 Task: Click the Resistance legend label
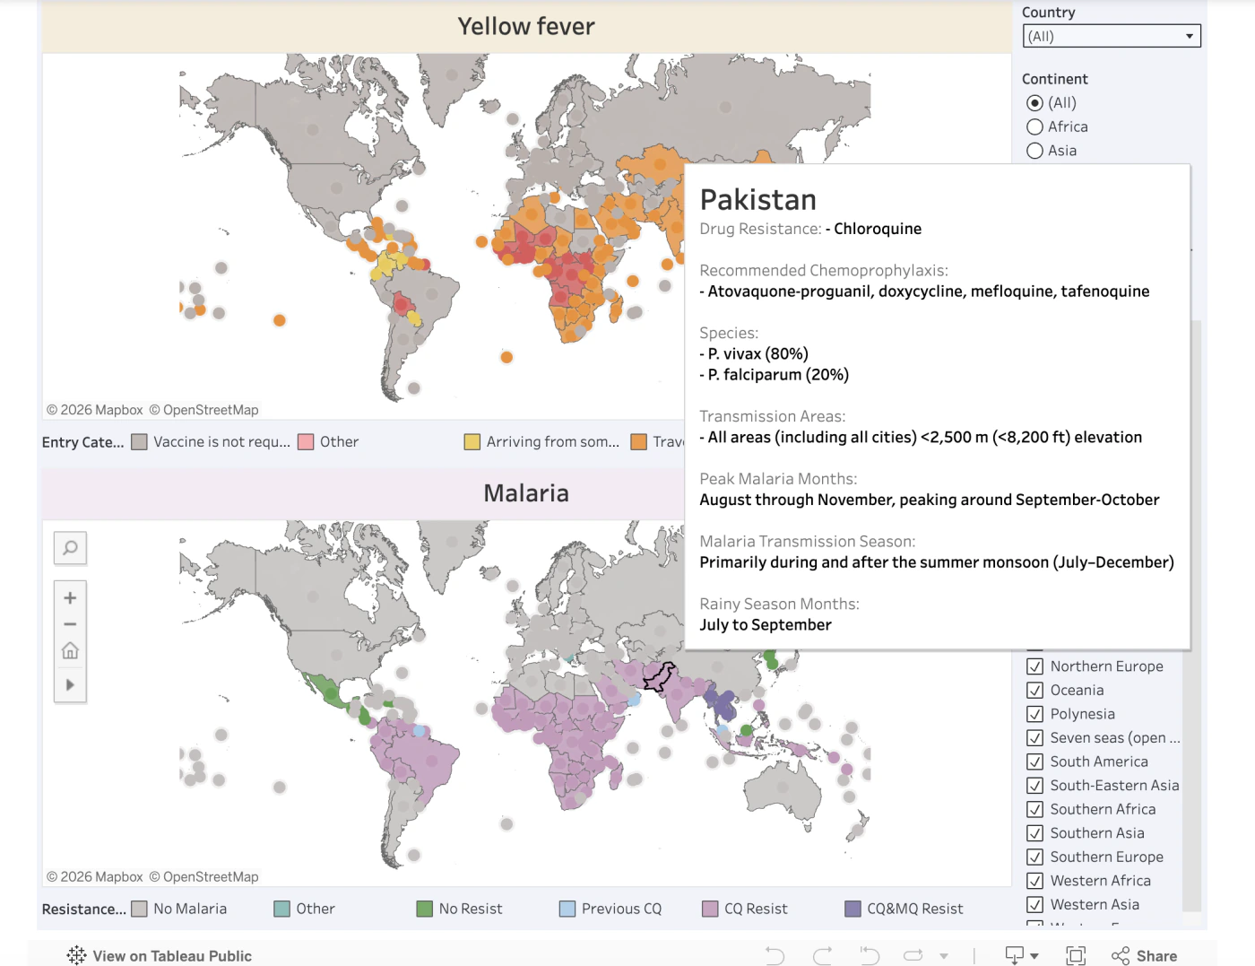[83, 909]
